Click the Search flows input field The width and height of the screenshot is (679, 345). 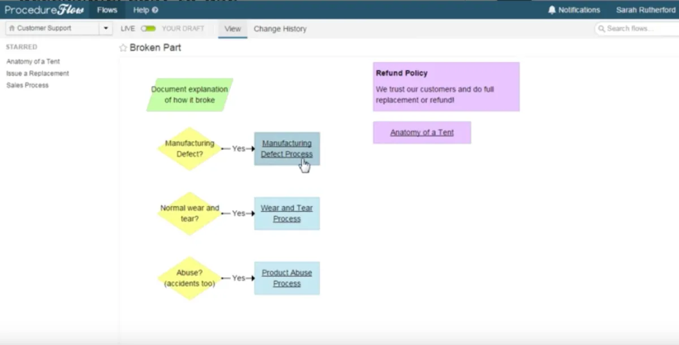[637, 28]
